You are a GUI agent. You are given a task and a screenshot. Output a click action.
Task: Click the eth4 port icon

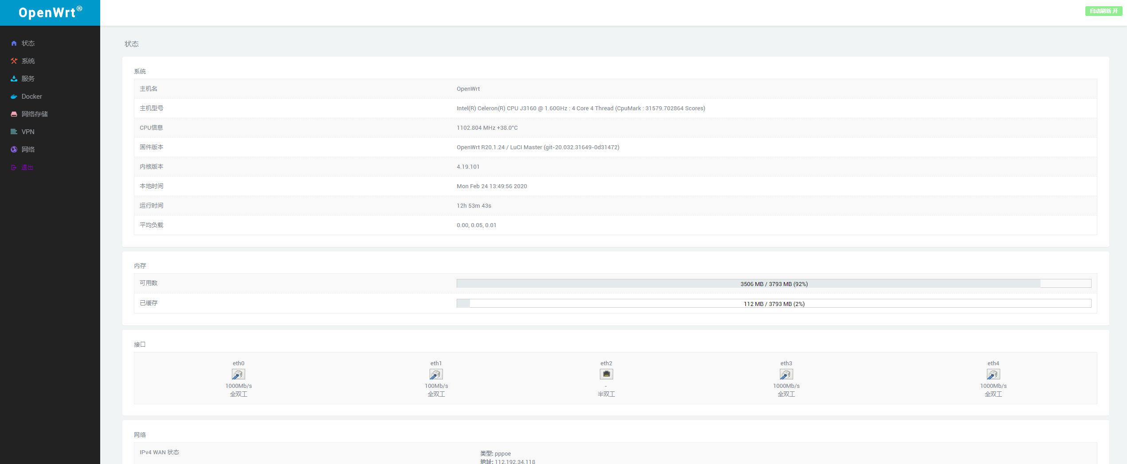pos(993,375)
